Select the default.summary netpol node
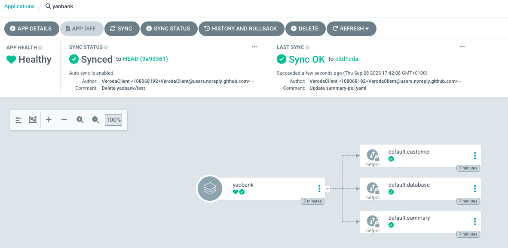 click(x=420, y=222)
